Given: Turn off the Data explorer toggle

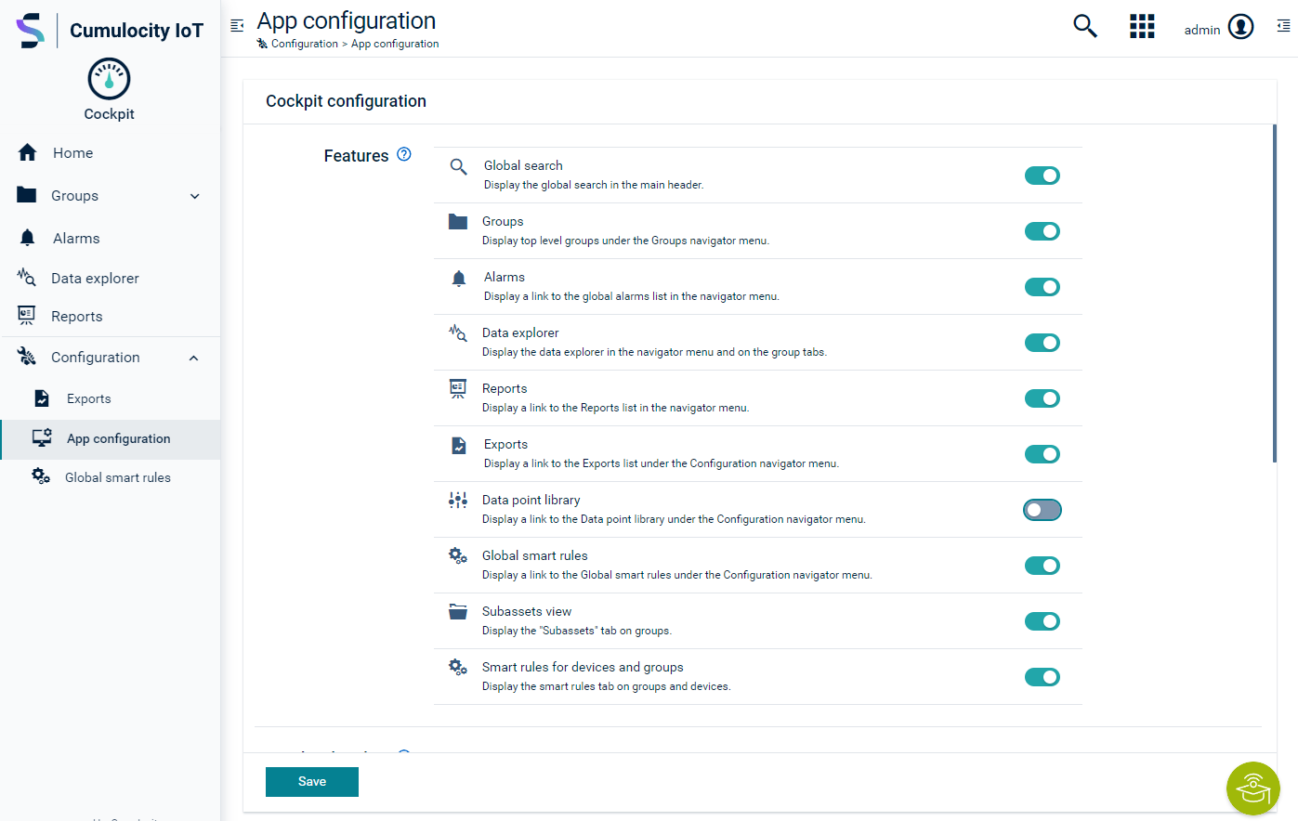Looking at the screenshot, I should 1042,343.
